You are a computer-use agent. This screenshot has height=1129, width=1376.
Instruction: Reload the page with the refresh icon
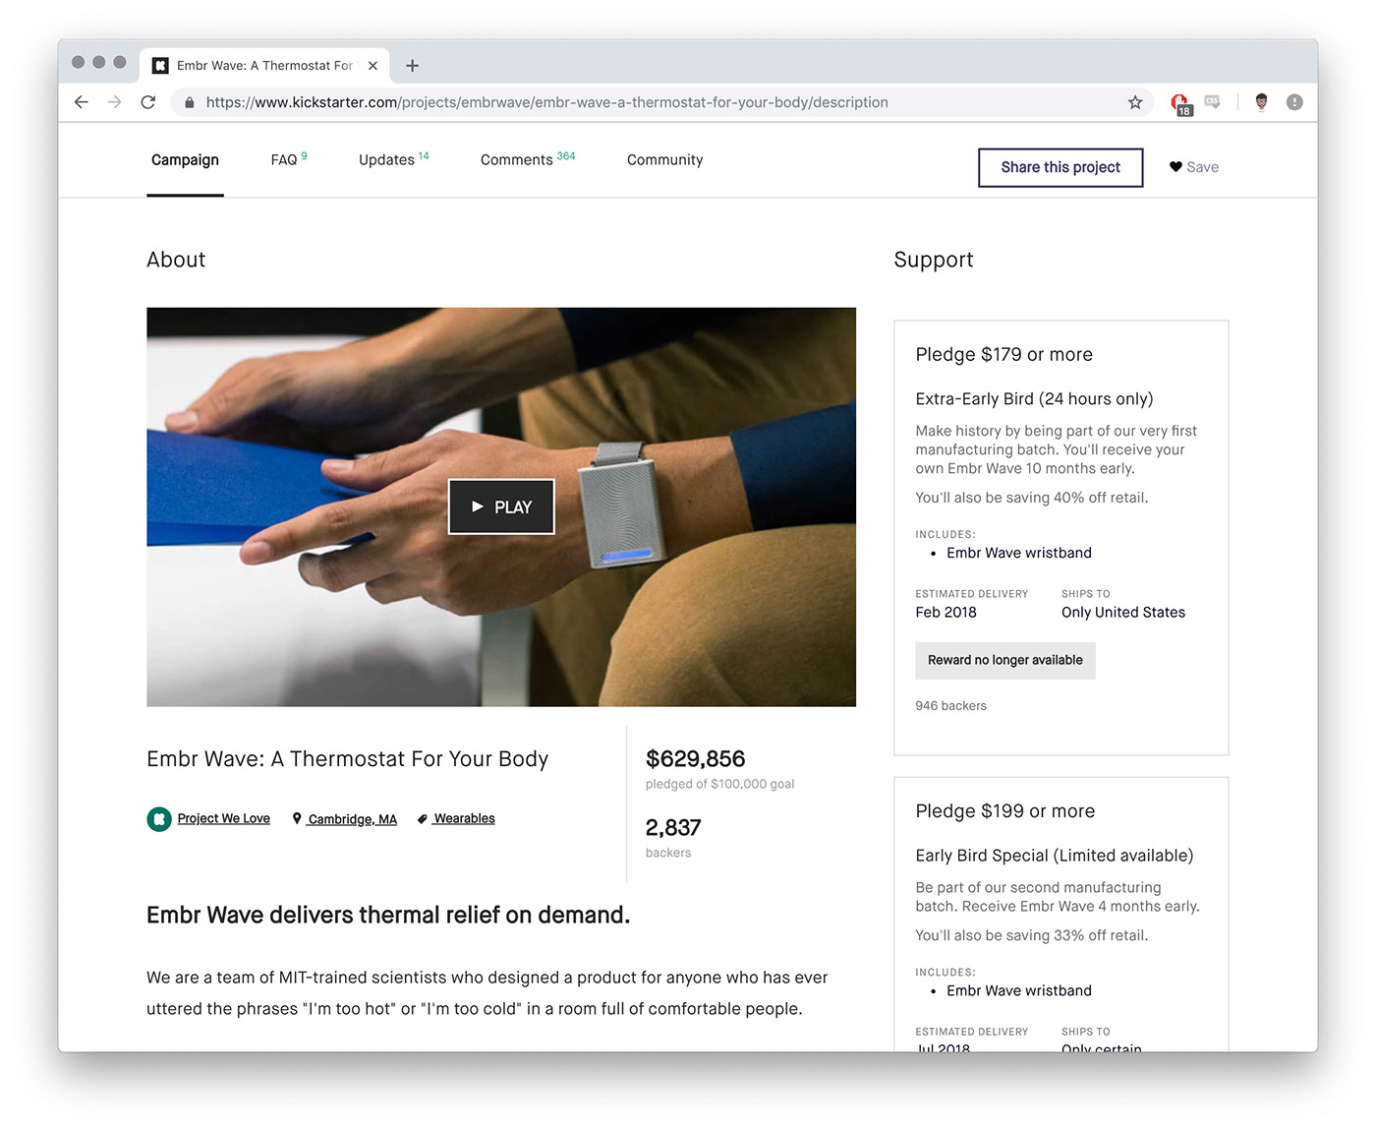pos(148,102)
